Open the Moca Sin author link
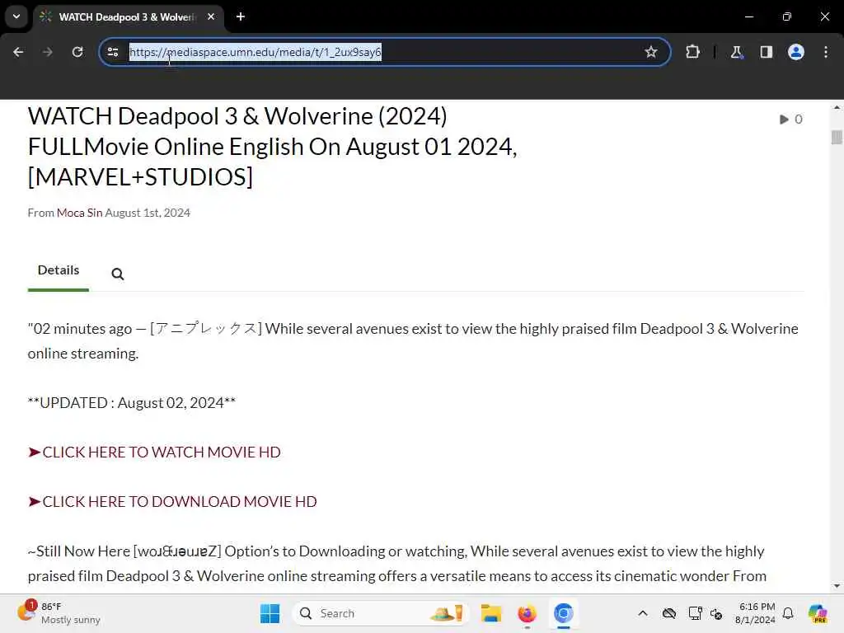Screen dimensions: 844x633 pos(79,213)
